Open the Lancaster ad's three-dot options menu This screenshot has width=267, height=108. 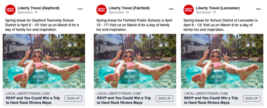click(x=258, y=9)
